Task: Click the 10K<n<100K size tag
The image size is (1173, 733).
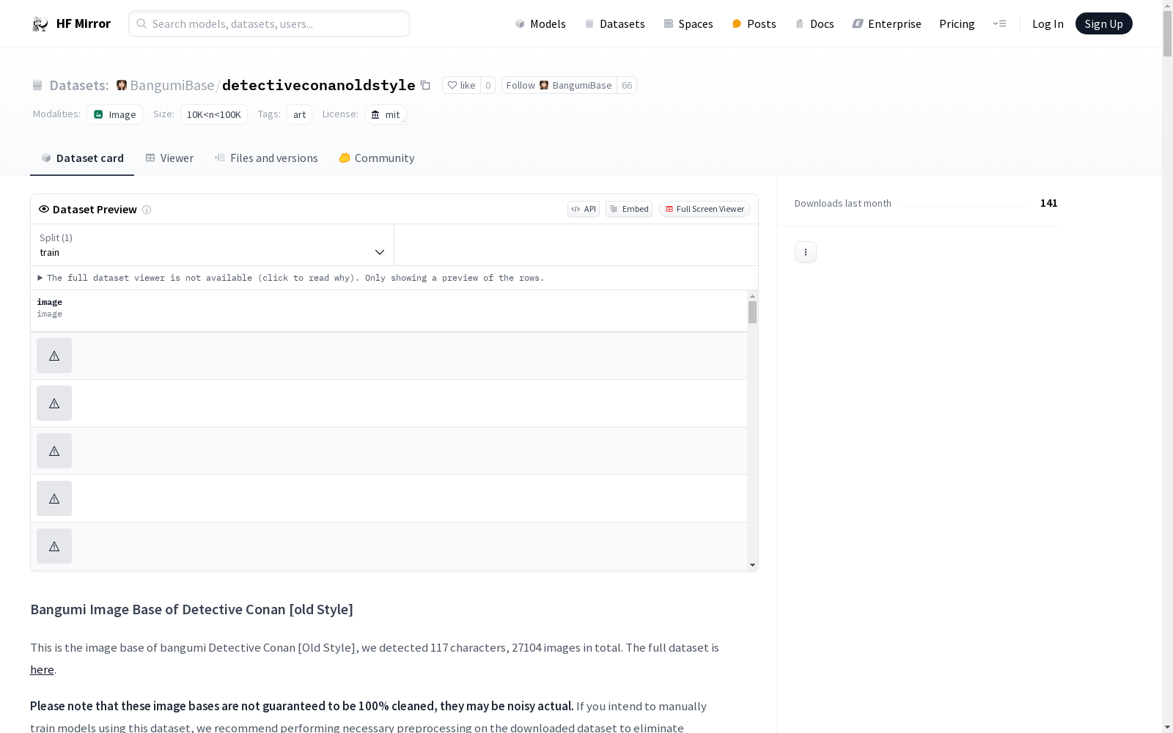Action: [x=213, y=114]
